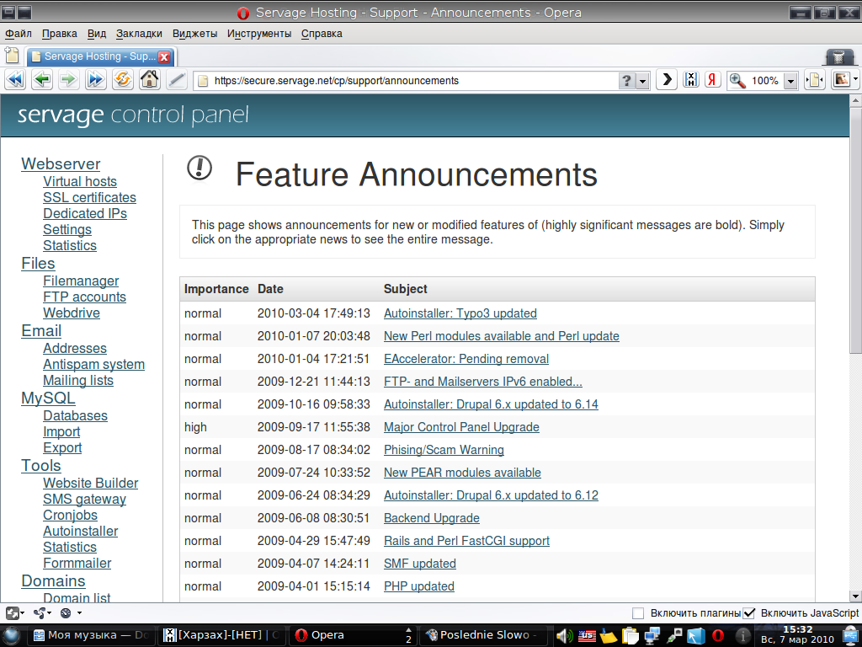
Task: Open the Инструменты menu
Action: (x=259, y=34)
